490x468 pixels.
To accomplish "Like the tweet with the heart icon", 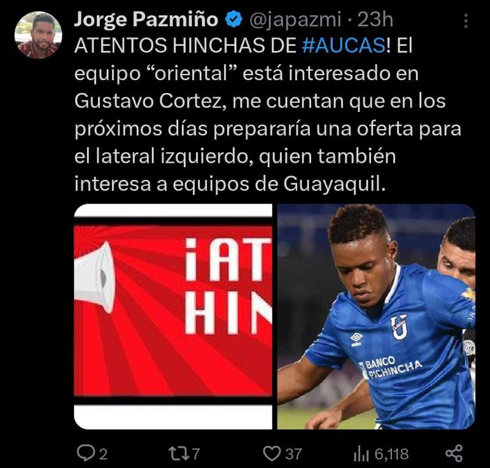I will (x=271, y=453).
